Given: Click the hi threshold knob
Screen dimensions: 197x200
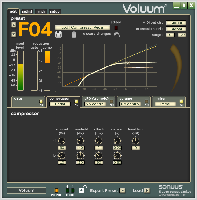Looking at the screenshot, I should point(80,141).
